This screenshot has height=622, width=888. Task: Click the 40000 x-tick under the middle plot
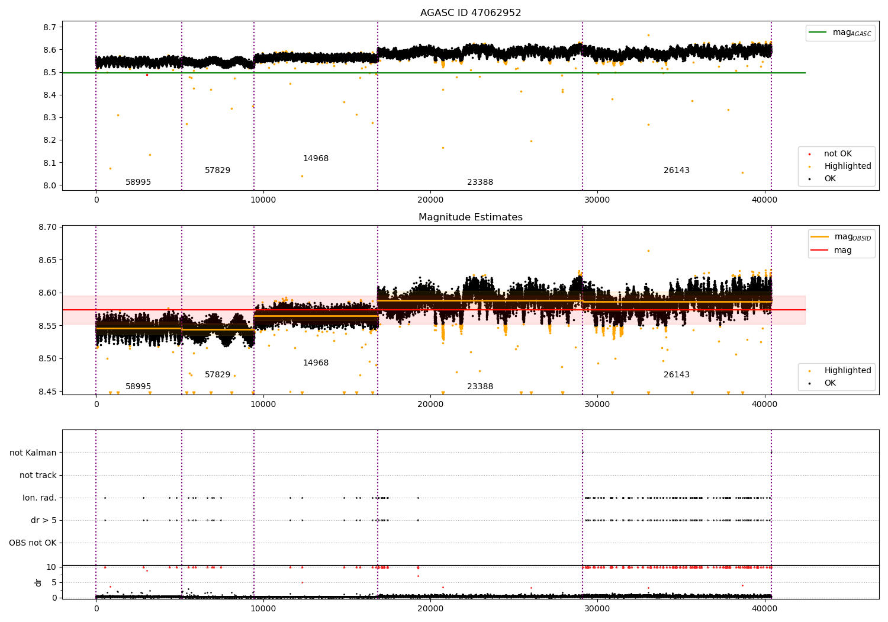(764, 404)
